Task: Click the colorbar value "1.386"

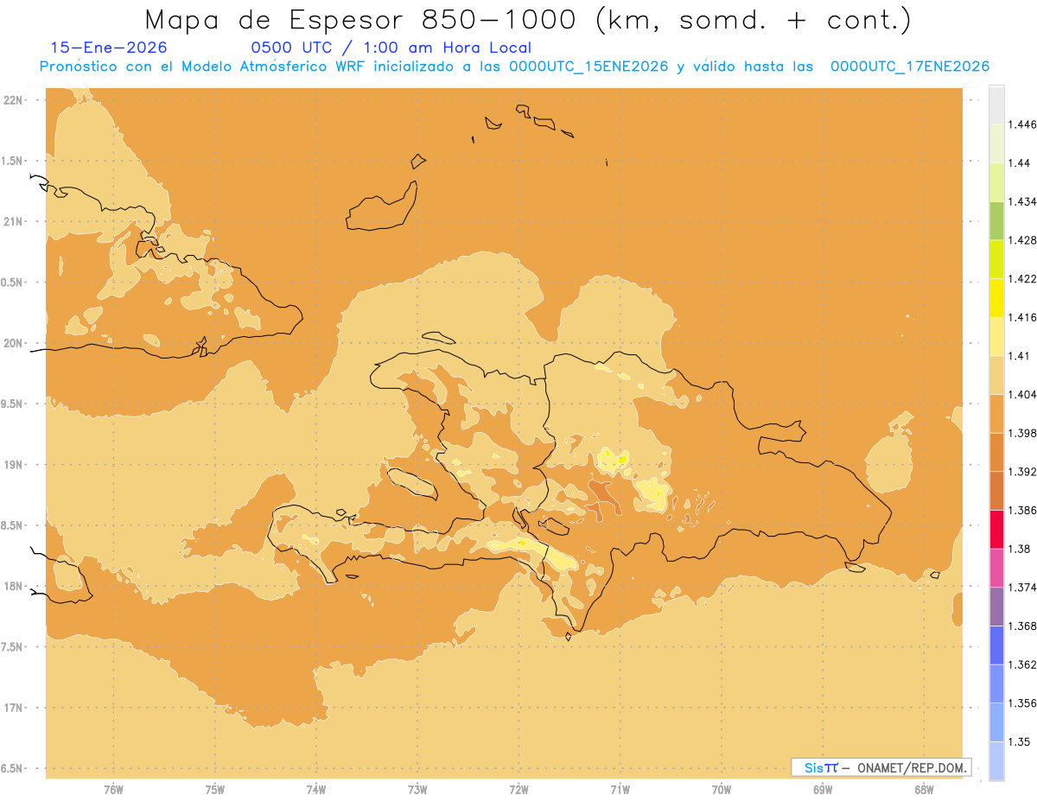Action: (1021, 510)
